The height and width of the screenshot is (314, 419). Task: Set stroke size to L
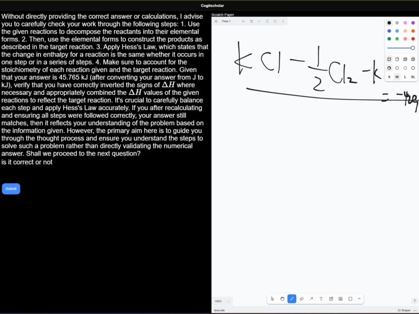pyautogui.click(x=405, y=77)
